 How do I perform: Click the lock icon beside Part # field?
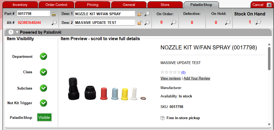pos(54,14)
